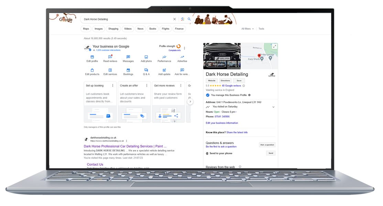Open the All filters dropdown
383x206 pixels.
click(248, 29)
